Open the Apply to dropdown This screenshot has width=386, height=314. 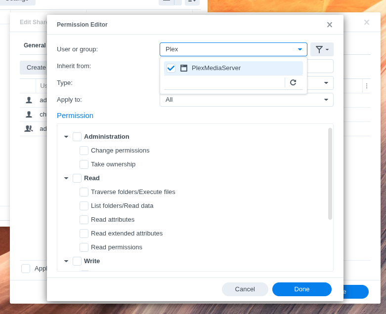pos(247,100)
